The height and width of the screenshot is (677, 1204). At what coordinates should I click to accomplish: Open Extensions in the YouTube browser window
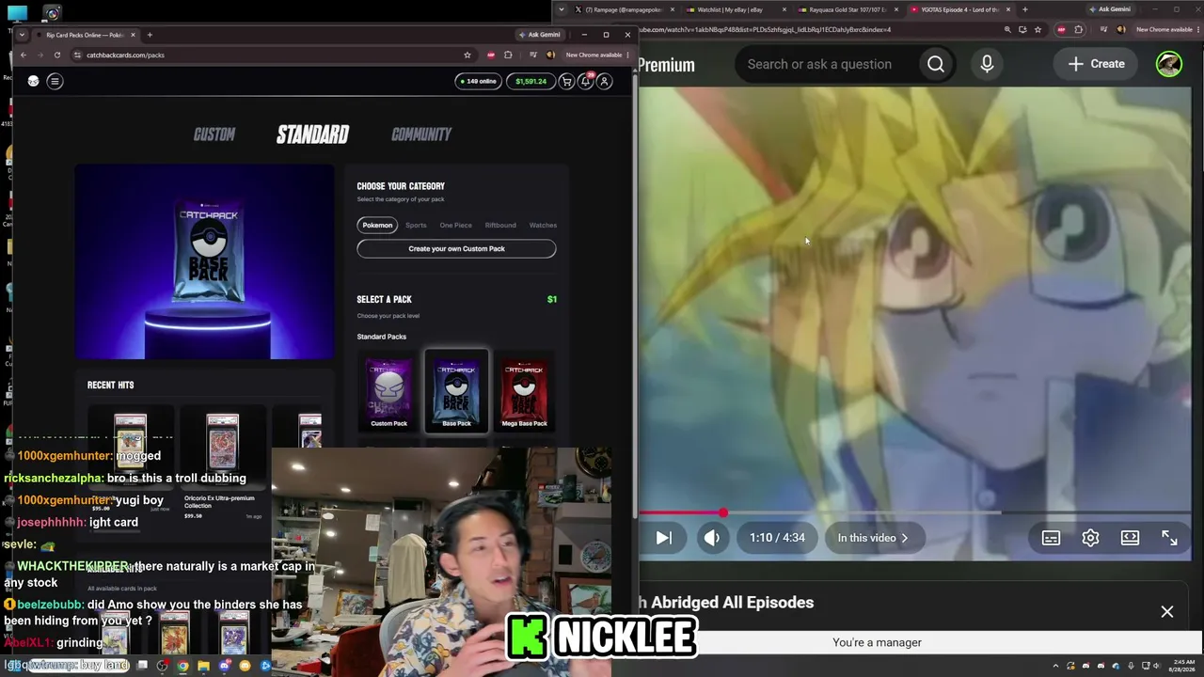click(x=1078, y=29)
